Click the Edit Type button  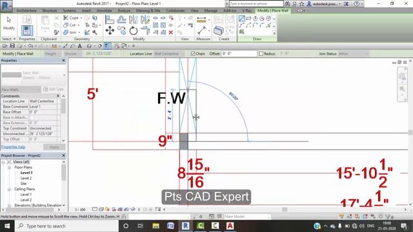[x=53, y=90]
